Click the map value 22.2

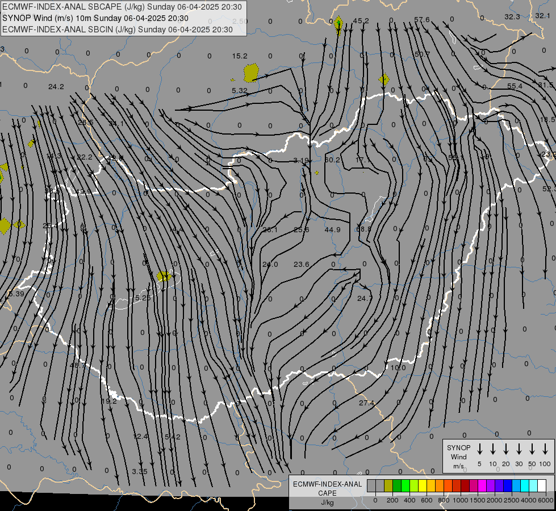85,157
